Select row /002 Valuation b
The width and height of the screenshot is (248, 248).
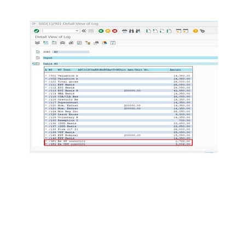pos(118,79)
